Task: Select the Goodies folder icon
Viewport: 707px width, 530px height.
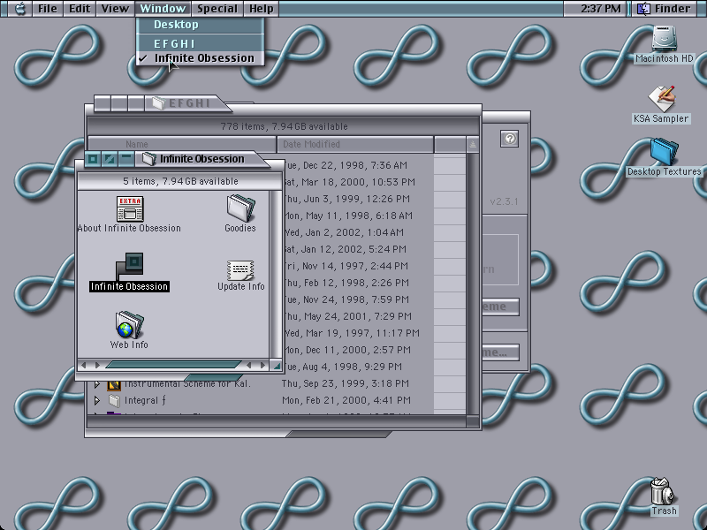Action: [240, 208]
